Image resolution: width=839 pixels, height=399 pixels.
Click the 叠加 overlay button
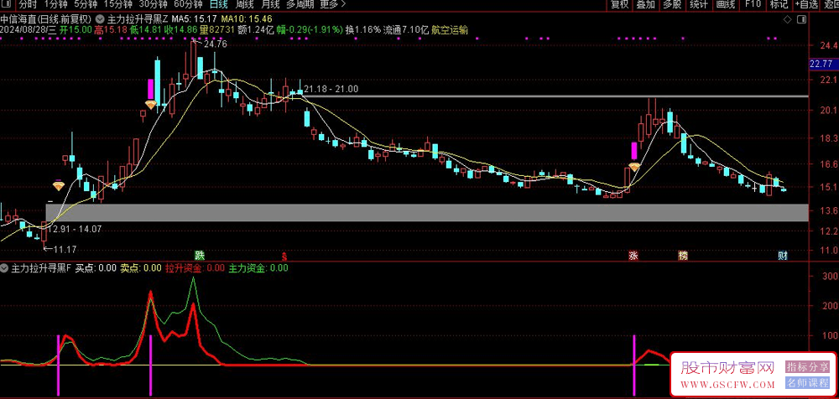(x=645, y=5)
